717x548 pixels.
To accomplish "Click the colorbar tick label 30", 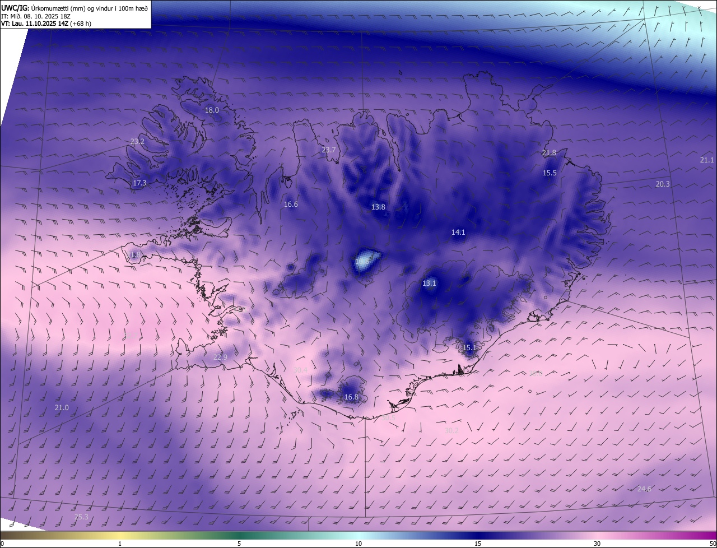I will (x=597, y=544).
